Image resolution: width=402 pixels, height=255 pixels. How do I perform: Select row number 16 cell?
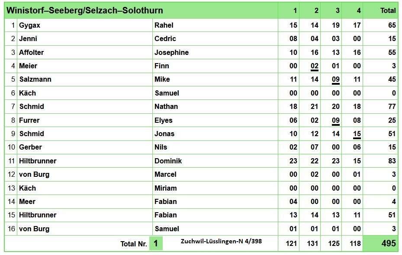(x=11, y=229)
